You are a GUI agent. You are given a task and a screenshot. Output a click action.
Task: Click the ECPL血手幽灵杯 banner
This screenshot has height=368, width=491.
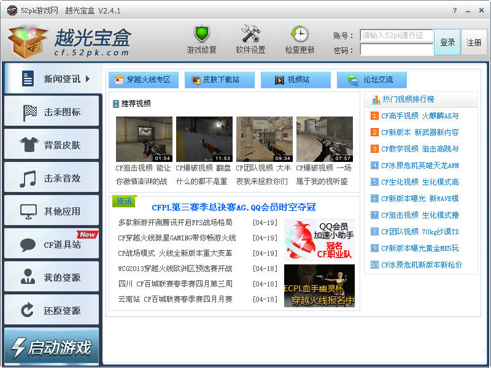319,286
